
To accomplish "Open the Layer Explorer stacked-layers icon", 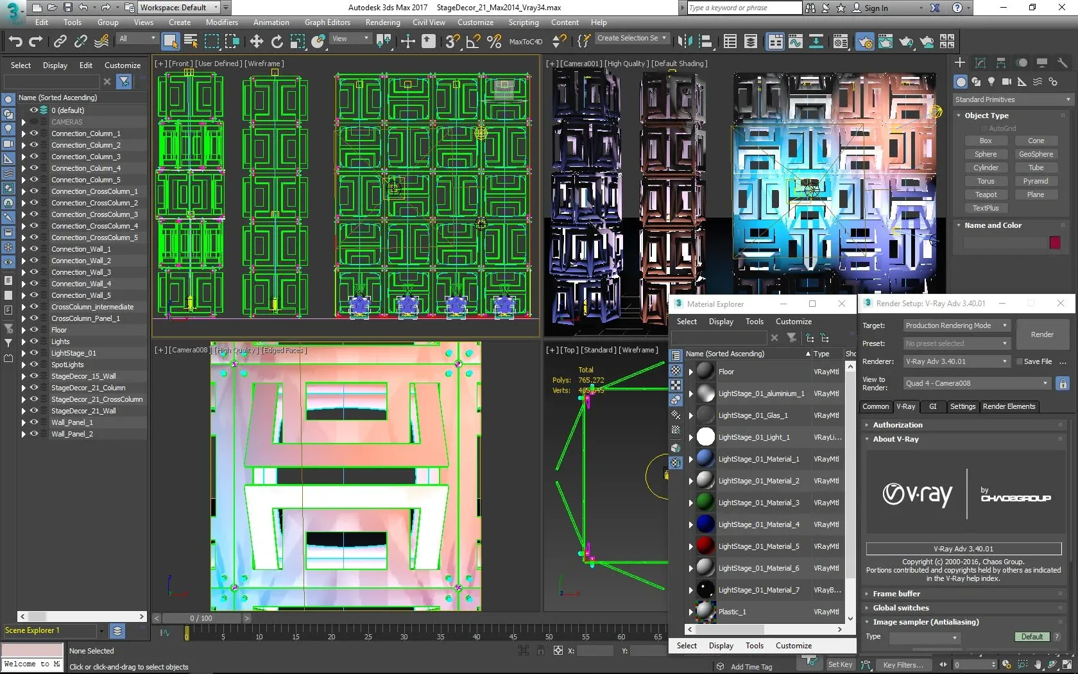I will (751, 42).
